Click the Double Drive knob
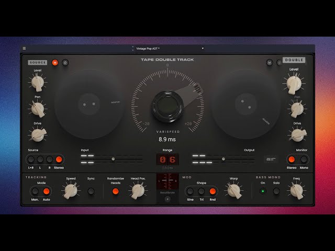The image size is (335, 251). (297, 135)
